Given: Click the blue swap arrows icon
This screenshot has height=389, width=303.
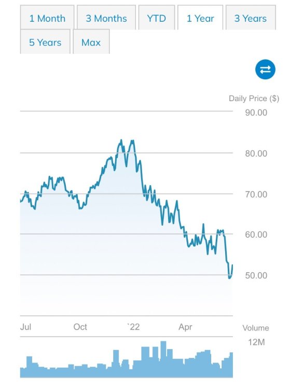Looking at the screenshot, I should pos(265,70).
